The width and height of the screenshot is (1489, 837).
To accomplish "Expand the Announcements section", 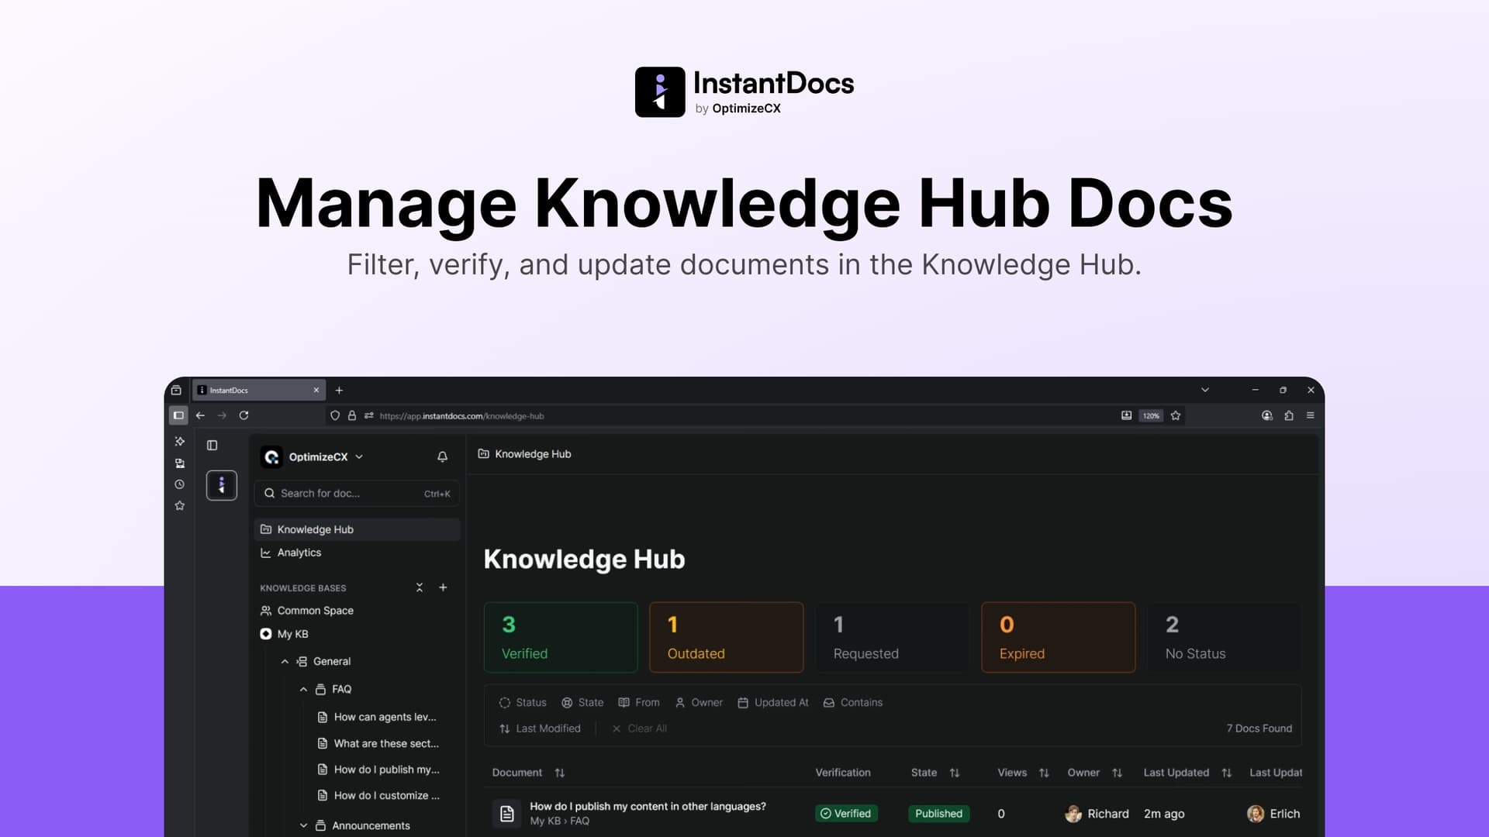I will 303,825.
